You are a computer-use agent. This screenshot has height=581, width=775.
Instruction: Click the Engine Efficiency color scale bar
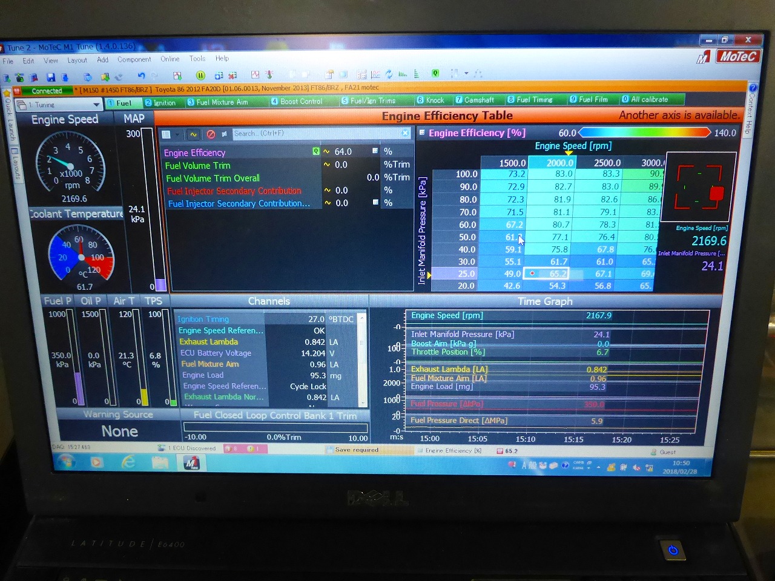(x=644, y=133)
